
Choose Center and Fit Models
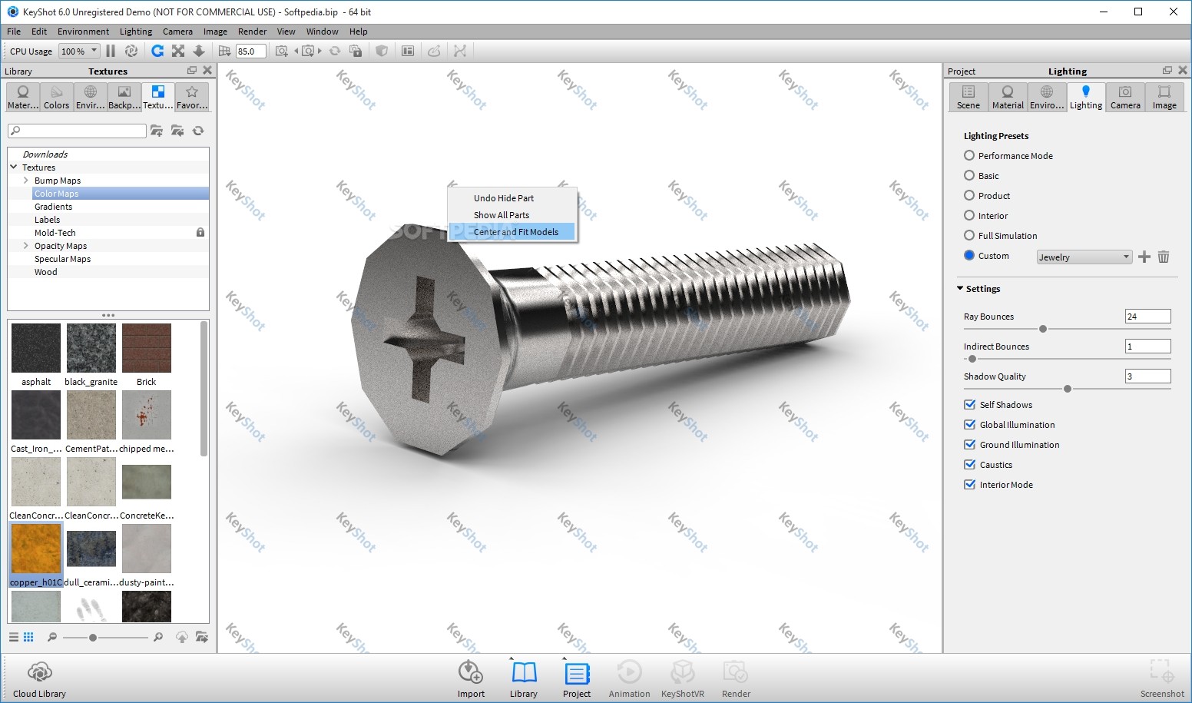pyautogui.click(x=512, y=231)
